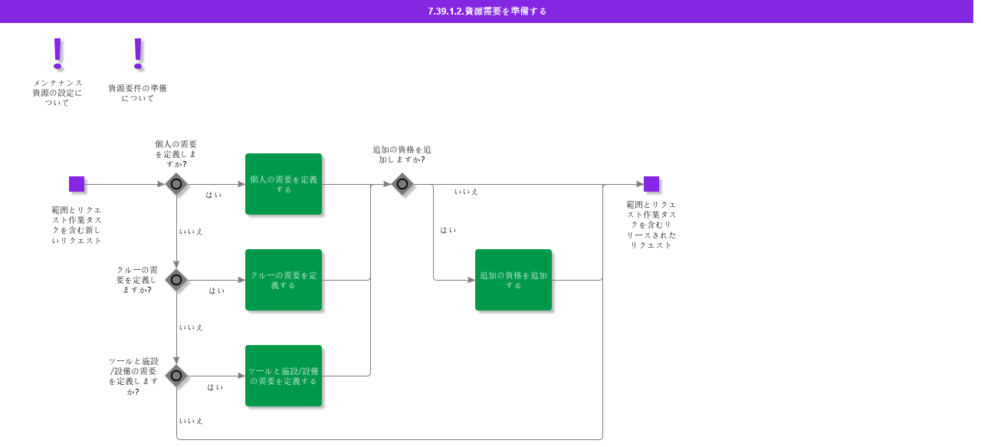Screen dimensions: 981x447
Task: Click the end event caption リリースされたリクエスト
Action: coord(651,225)
